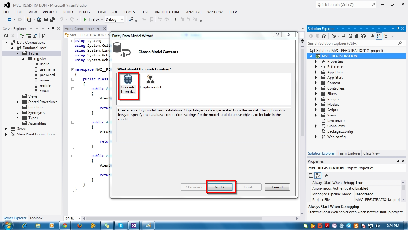Toggle Always Start When Debugging property

pos(381,182)
